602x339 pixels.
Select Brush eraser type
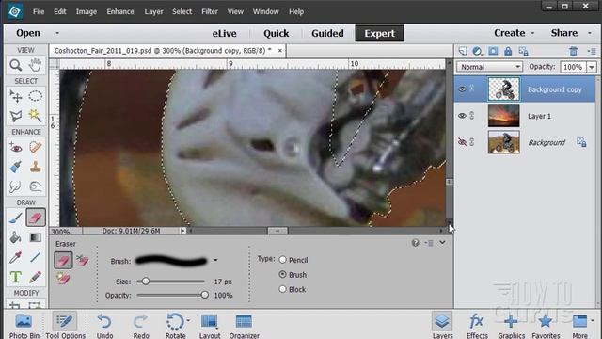click(282, 274)
